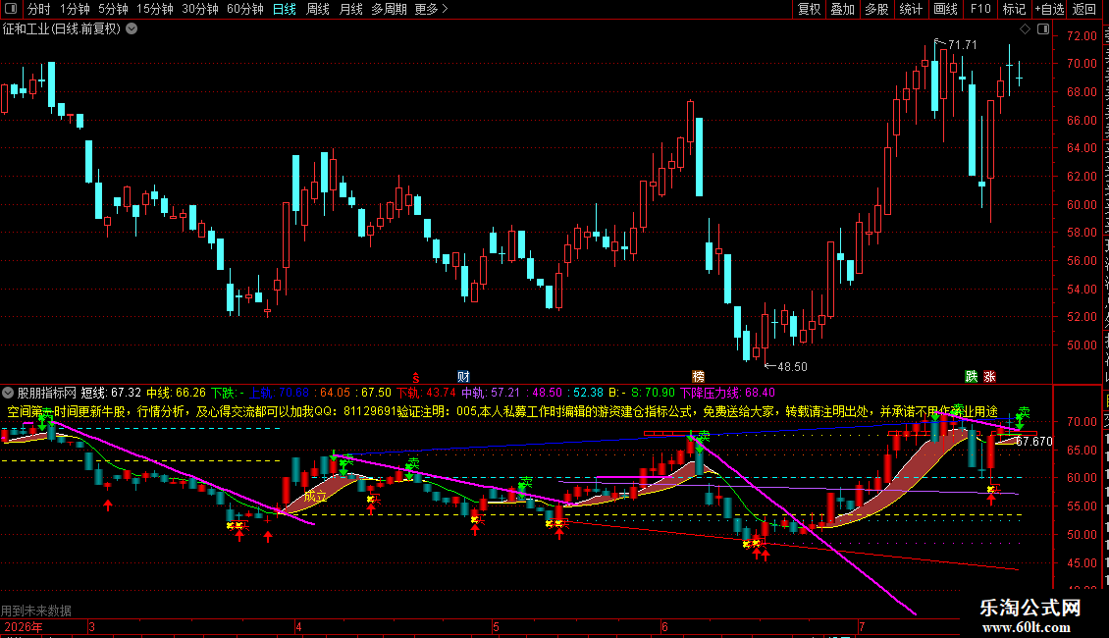Switch to 周线 weekly chart
The height and width of the screenshot is (638, 1109).
point(318,9)
